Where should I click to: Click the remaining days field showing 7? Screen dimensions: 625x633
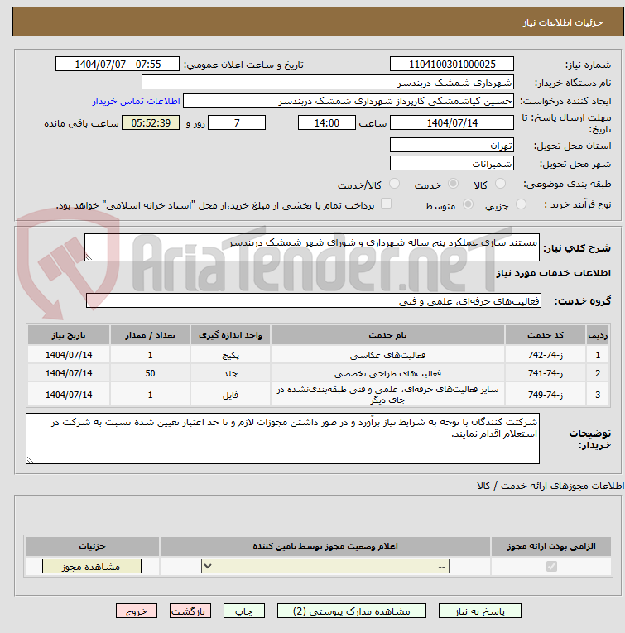pyautogui.click(x=237, y=122)
